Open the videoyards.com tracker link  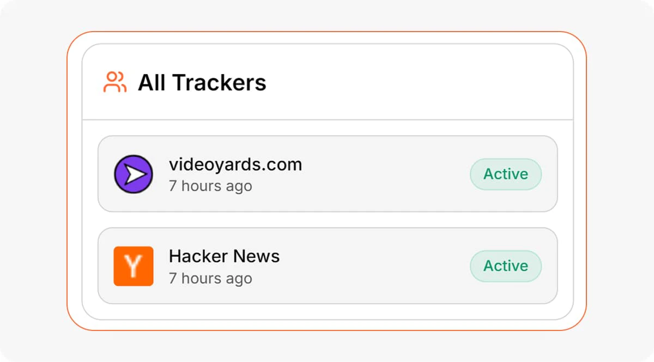tap(235, 164)
